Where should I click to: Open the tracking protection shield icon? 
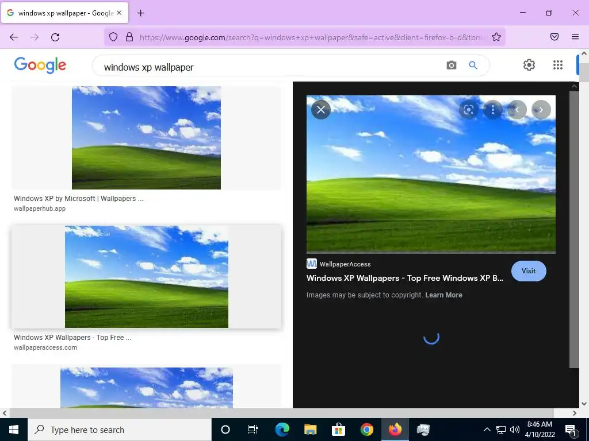113,37
